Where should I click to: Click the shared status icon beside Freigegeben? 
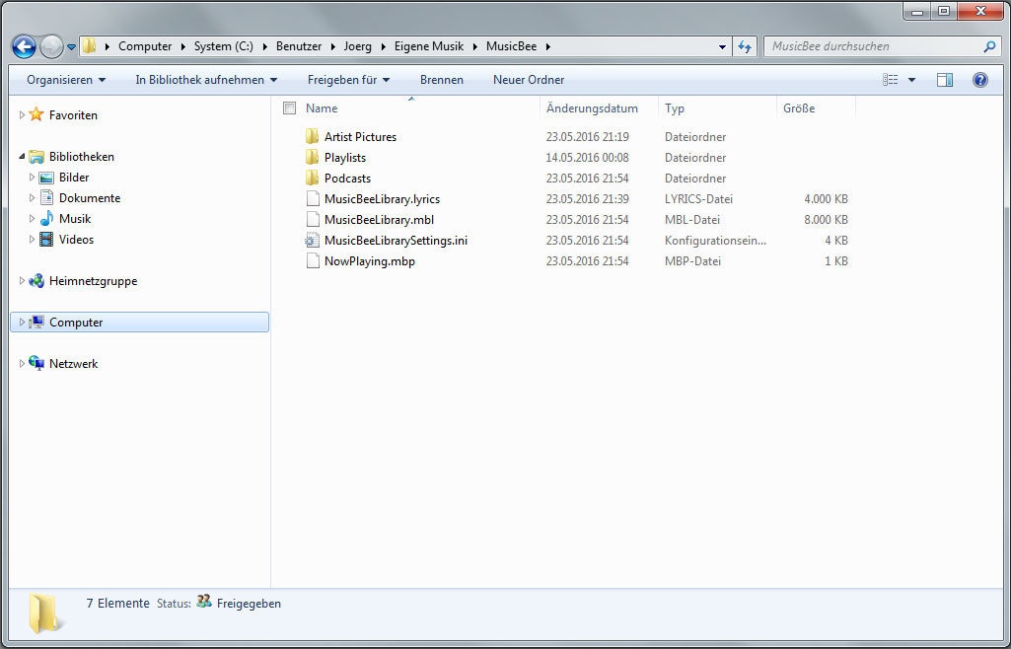204,602
